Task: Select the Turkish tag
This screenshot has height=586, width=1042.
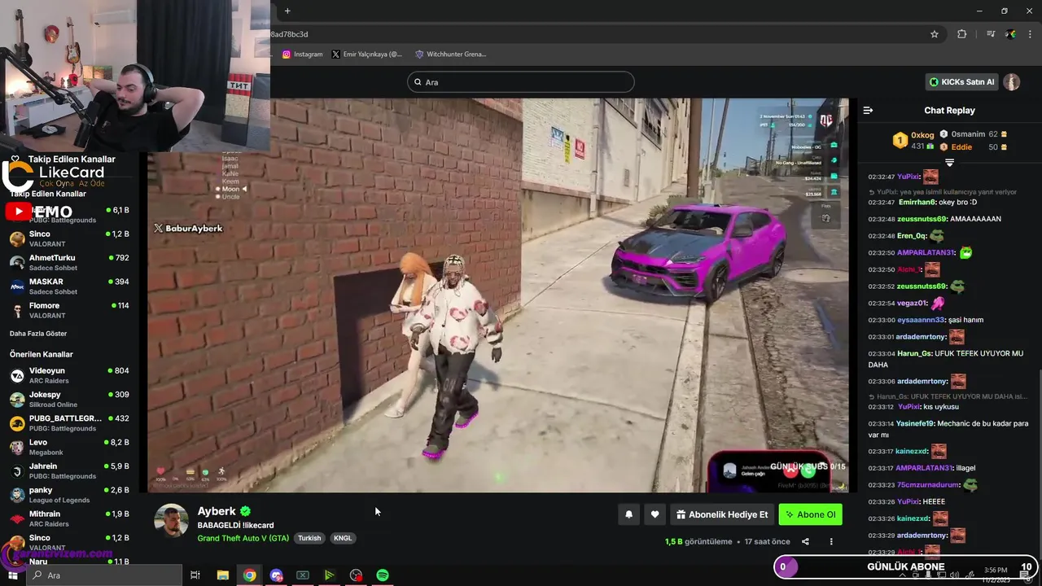Action: pos(309,538)
